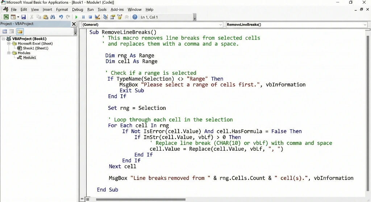Open the Debug menu
Screen dimensions: 371x202
[x=78, y=9]
